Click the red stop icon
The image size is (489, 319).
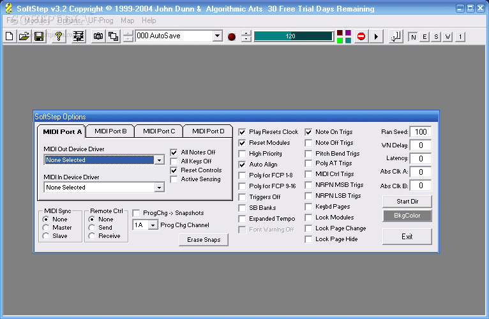pyautogui.click(x=361, y=36)
